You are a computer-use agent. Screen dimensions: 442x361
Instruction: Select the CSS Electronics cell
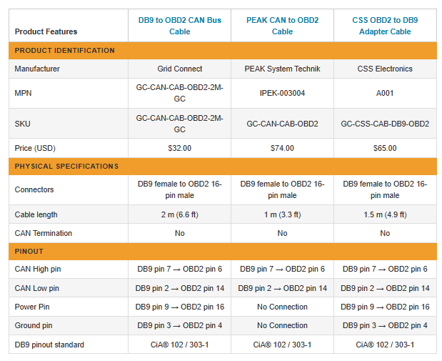click(385, 69)
